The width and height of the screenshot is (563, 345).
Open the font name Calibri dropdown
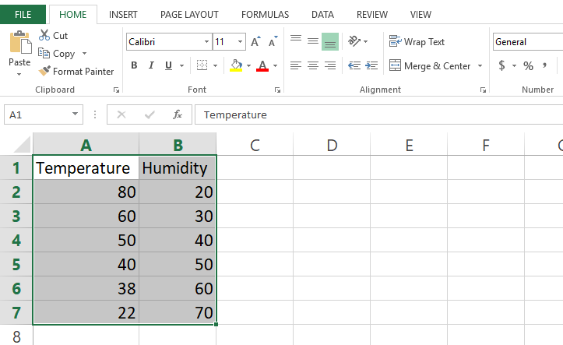tap(206, 42)
